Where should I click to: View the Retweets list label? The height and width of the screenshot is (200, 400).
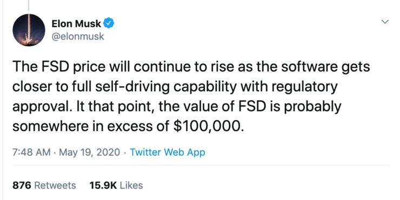coord(55,185)
